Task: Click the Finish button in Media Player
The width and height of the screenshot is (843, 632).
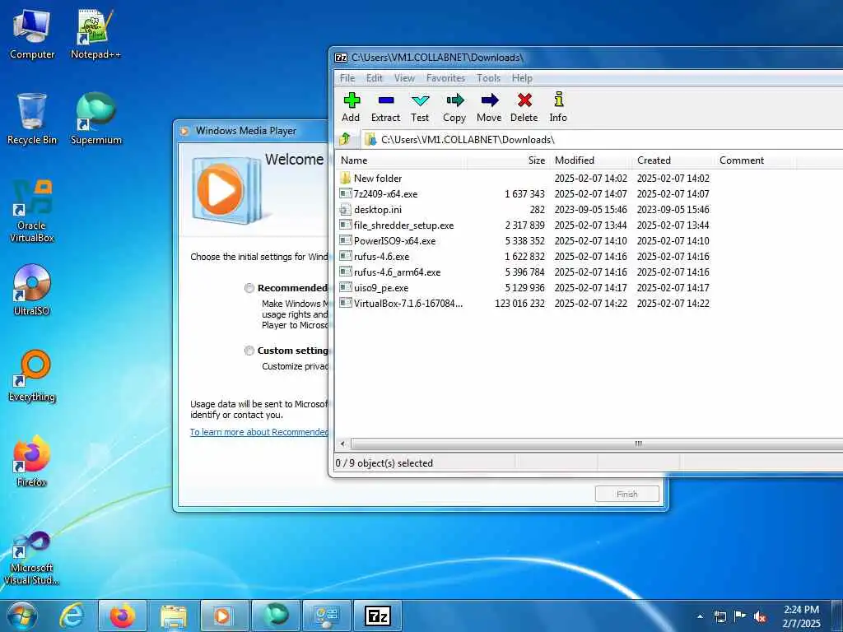Action: (x=626, y=494)
